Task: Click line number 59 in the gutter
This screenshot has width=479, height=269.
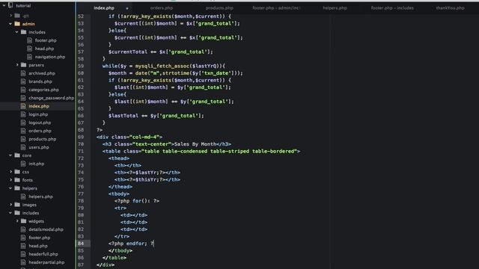Action: pyautogui.click(x=81, y=66)
